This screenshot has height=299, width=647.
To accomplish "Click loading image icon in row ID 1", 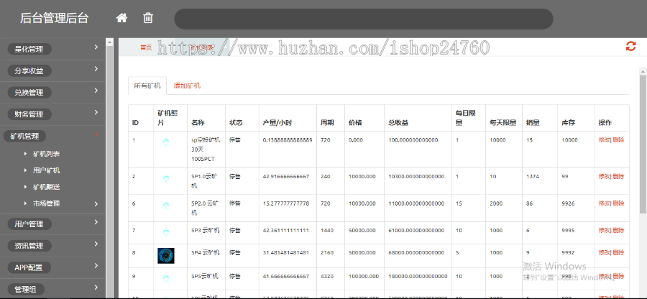I will tap(166, 143).
